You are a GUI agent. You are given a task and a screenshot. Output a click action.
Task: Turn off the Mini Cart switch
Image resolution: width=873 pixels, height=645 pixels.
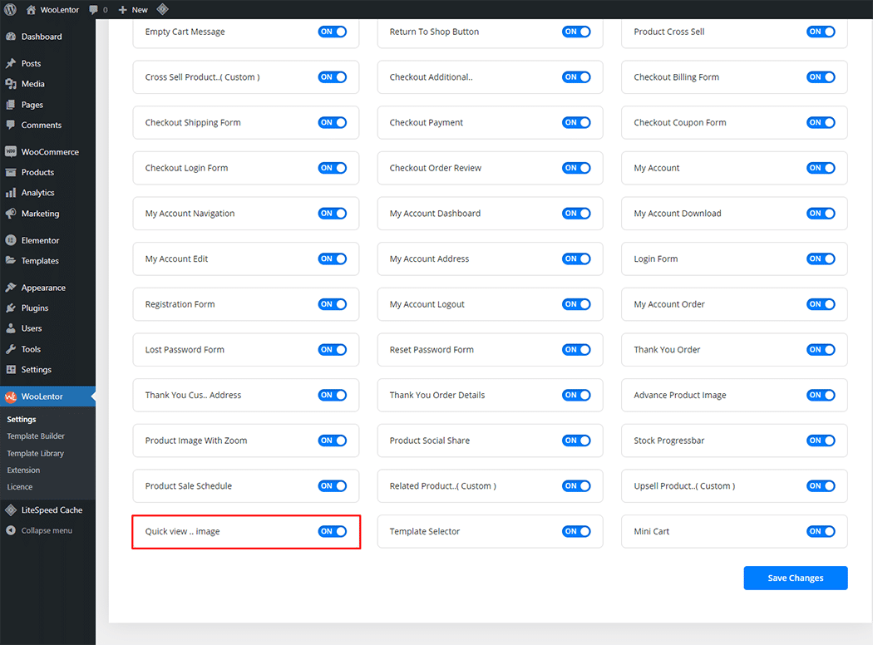point(821,531)
